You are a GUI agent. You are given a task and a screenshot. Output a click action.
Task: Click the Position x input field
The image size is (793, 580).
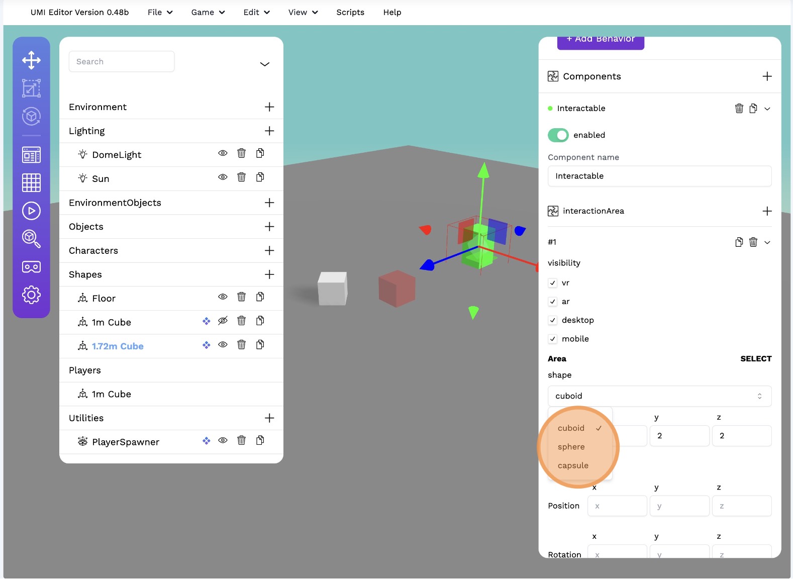pos(617,506)
